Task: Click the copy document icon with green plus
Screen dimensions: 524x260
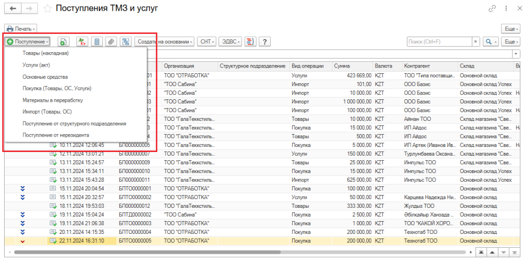Action: (x=62, y=41)
